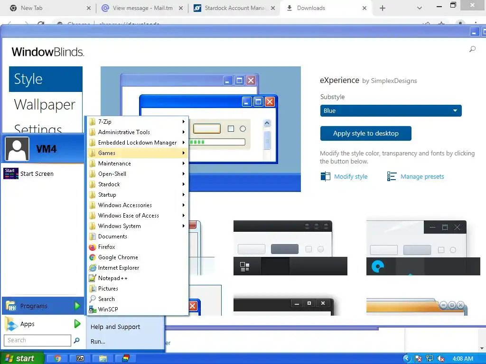Click the Modify style link
Image resolution: width=486 pixels, height=364 pixels.
pos(351,176)
